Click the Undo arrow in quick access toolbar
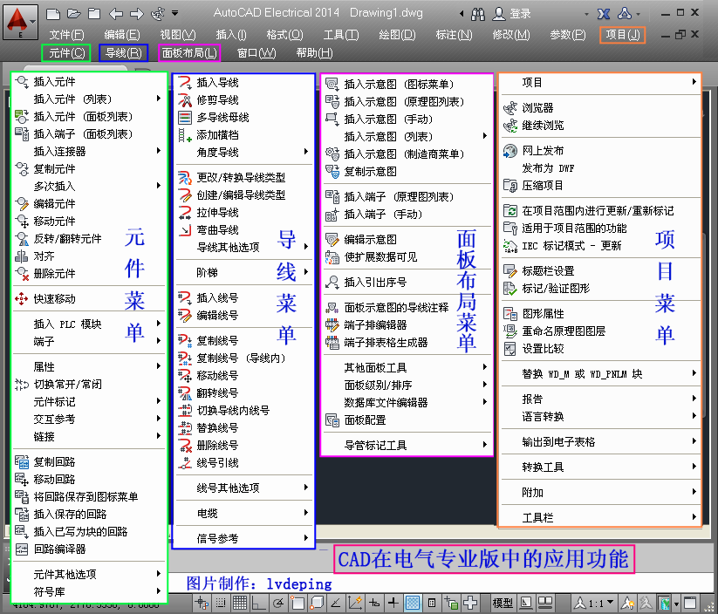This screenshot has width=718, height=614. click(x=116, y=14)
